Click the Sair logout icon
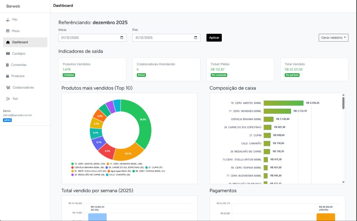This screenshot has height=221, width=357. tap(8, 99)
